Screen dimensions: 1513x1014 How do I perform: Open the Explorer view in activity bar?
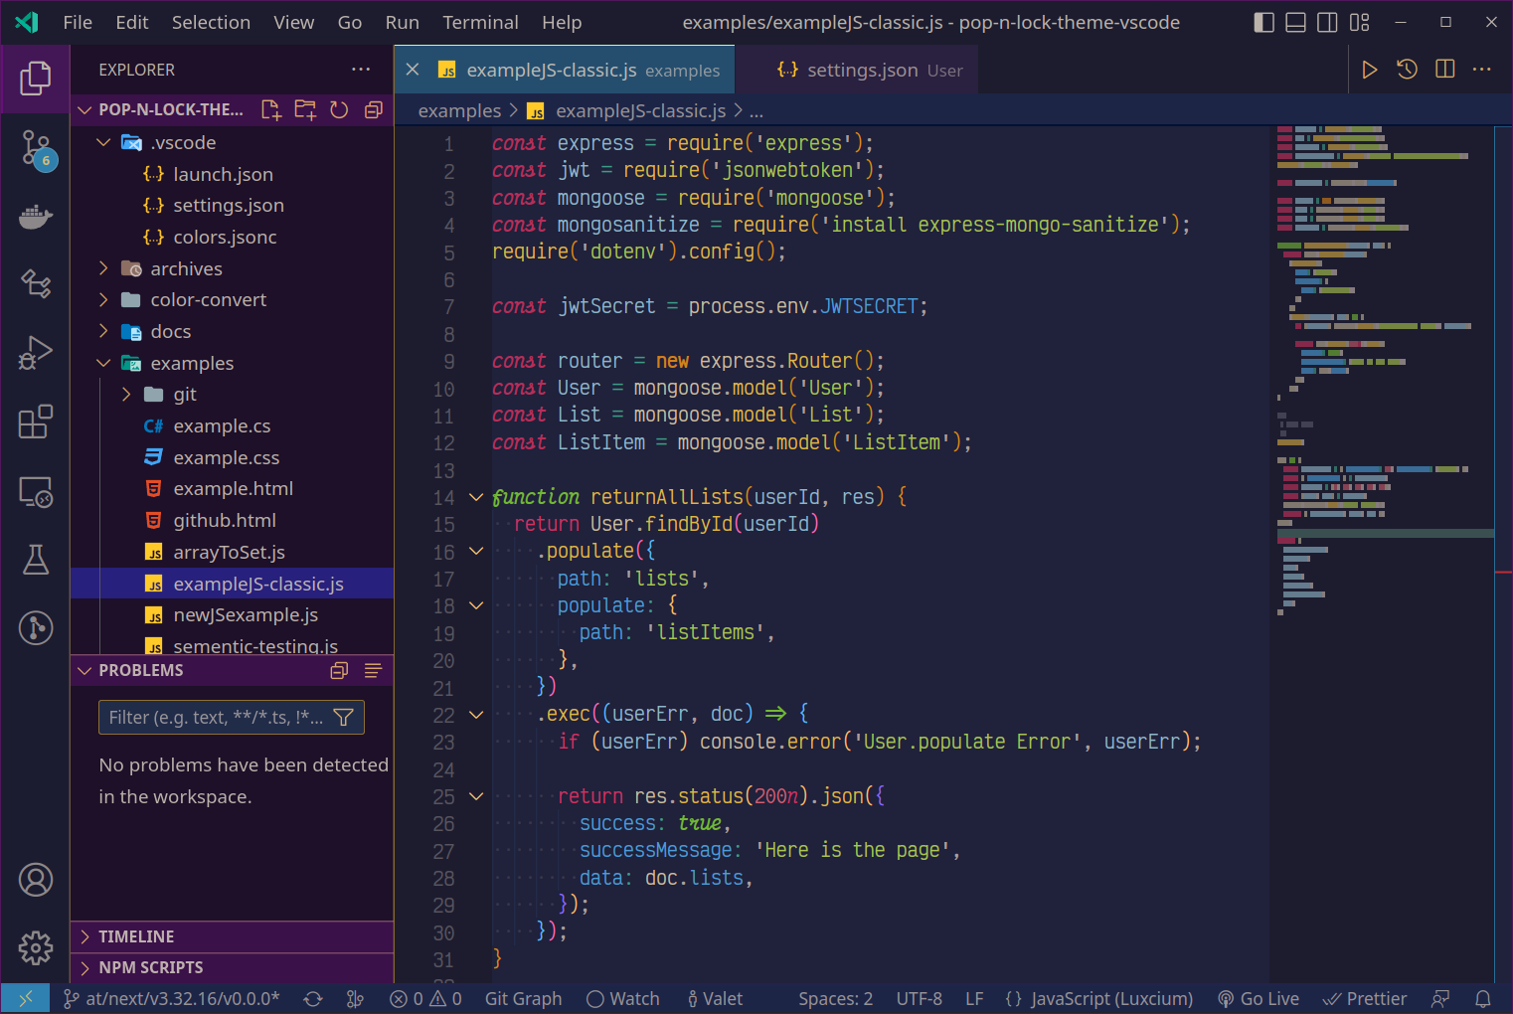(x=35, y=78)
